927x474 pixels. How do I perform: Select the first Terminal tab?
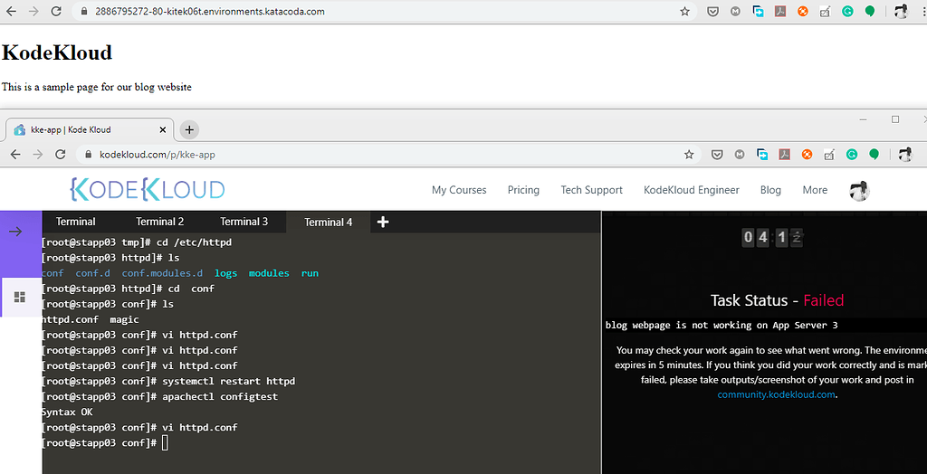tap(76, 222)
